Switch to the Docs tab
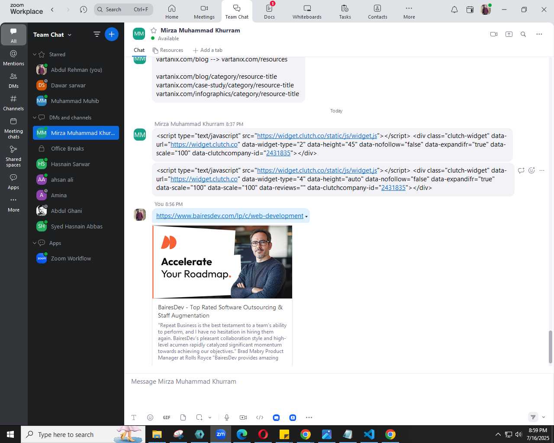The image size is (554, 443). pos(269,12)
